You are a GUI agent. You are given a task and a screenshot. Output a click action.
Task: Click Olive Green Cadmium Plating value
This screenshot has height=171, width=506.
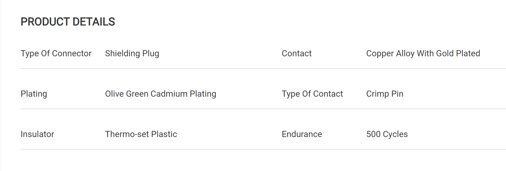pyautogui.click(x=160, y=94)
